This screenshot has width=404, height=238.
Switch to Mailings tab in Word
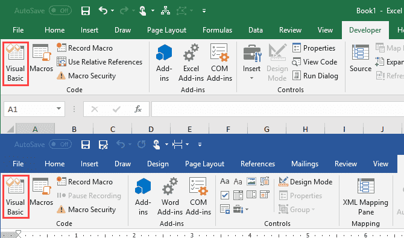pyautogui.click(x=305, y=164)
